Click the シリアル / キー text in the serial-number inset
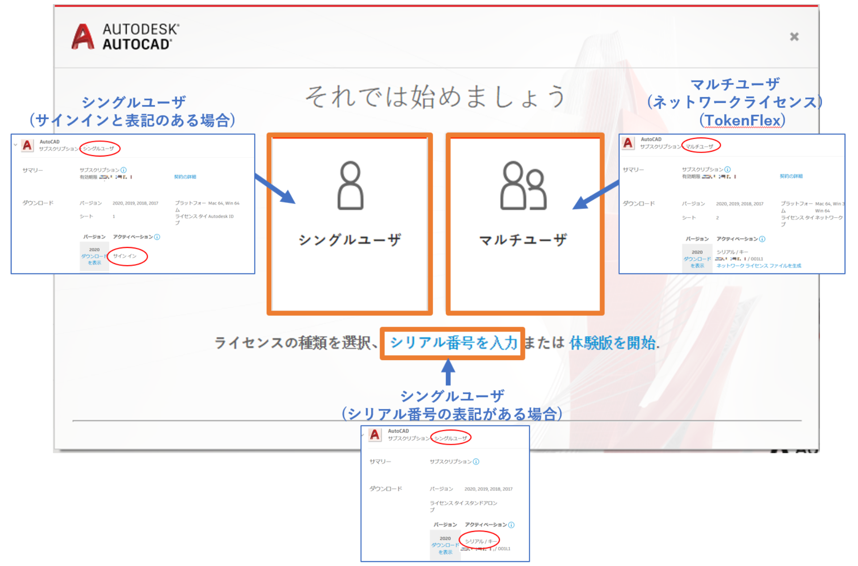The width and height of the screenshot is (858, 566). pos(481,541)
